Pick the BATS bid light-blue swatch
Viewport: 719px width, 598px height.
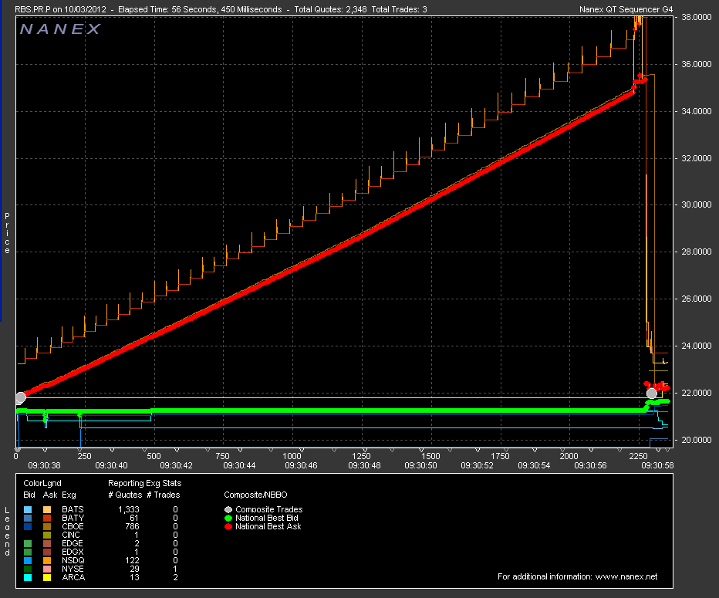pos(28,509)
